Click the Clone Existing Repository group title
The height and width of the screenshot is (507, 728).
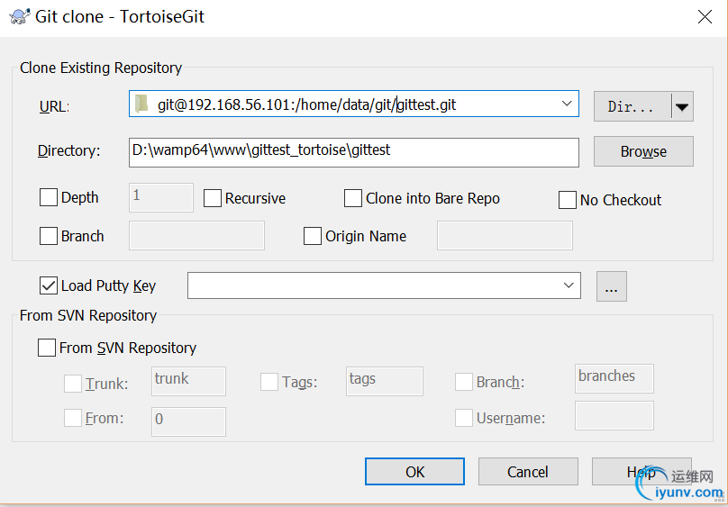click(x=101, y=68)
